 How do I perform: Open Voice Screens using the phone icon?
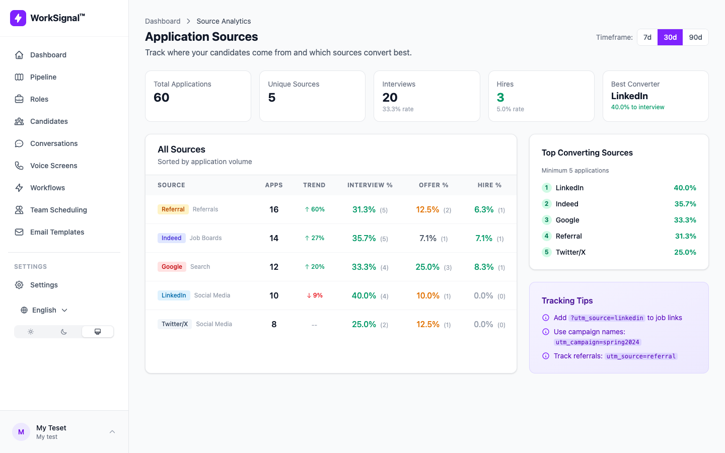[19, 166]
